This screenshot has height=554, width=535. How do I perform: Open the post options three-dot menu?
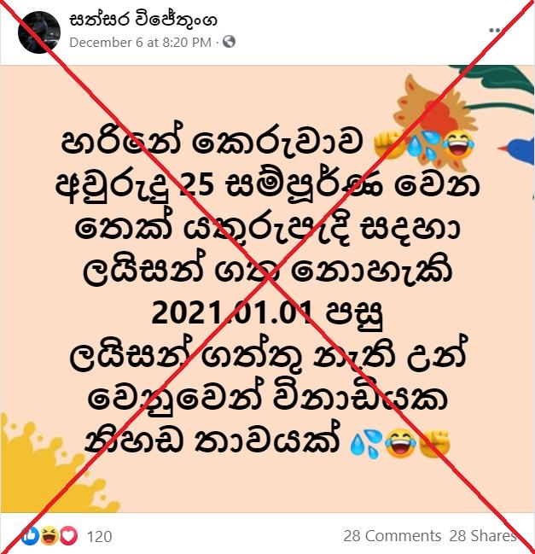pos(496,31)
